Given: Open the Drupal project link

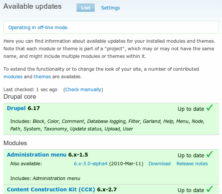Looking at the screenshot, I should click(16, 108).
